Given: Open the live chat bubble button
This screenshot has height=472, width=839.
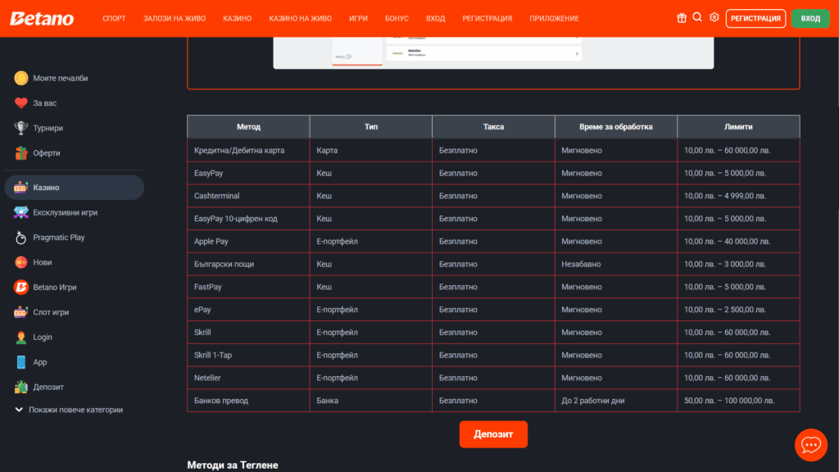Looking at the screenshot, I should coord(810,445).
